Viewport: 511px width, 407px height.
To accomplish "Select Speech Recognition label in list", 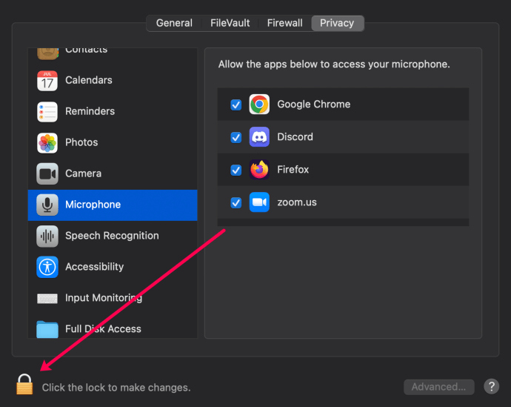I will click(x=112, y=236).
